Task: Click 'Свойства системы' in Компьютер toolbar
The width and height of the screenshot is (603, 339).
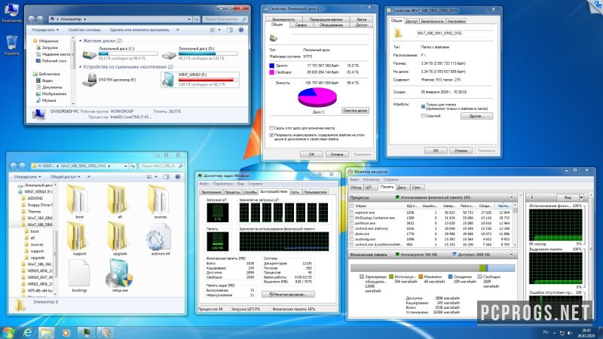Action: [84, 29]
